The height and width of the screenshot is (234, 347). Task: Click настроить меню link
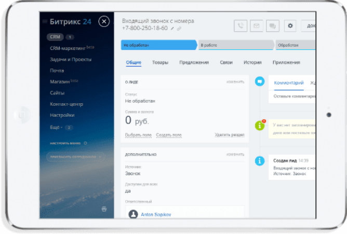click(65, 143)
